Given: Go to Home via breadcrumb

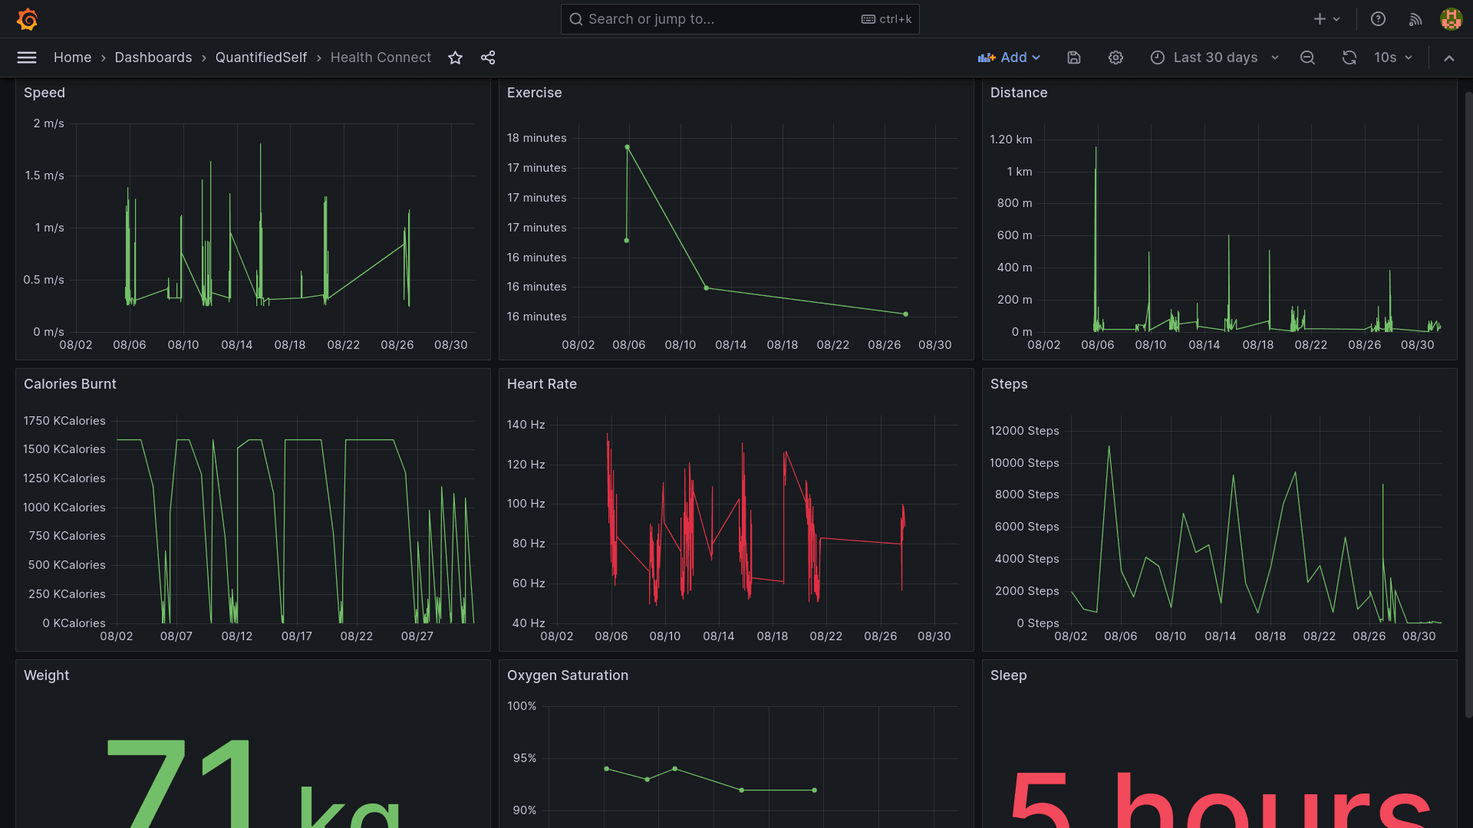Looking at the screenshot, I should pos(72,58).
